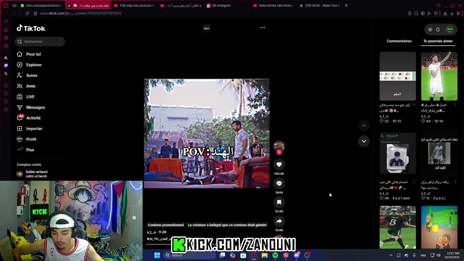Switch to 'A9wa tafrika' YouTube tab
464x261 pixels.
pyautogui.click(x=273, y=5)
